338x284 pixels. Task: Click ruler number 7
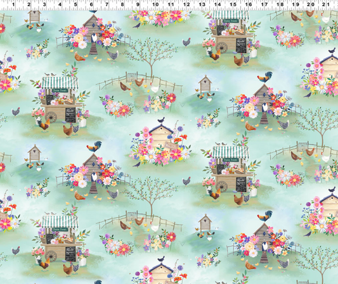[107, 4]
